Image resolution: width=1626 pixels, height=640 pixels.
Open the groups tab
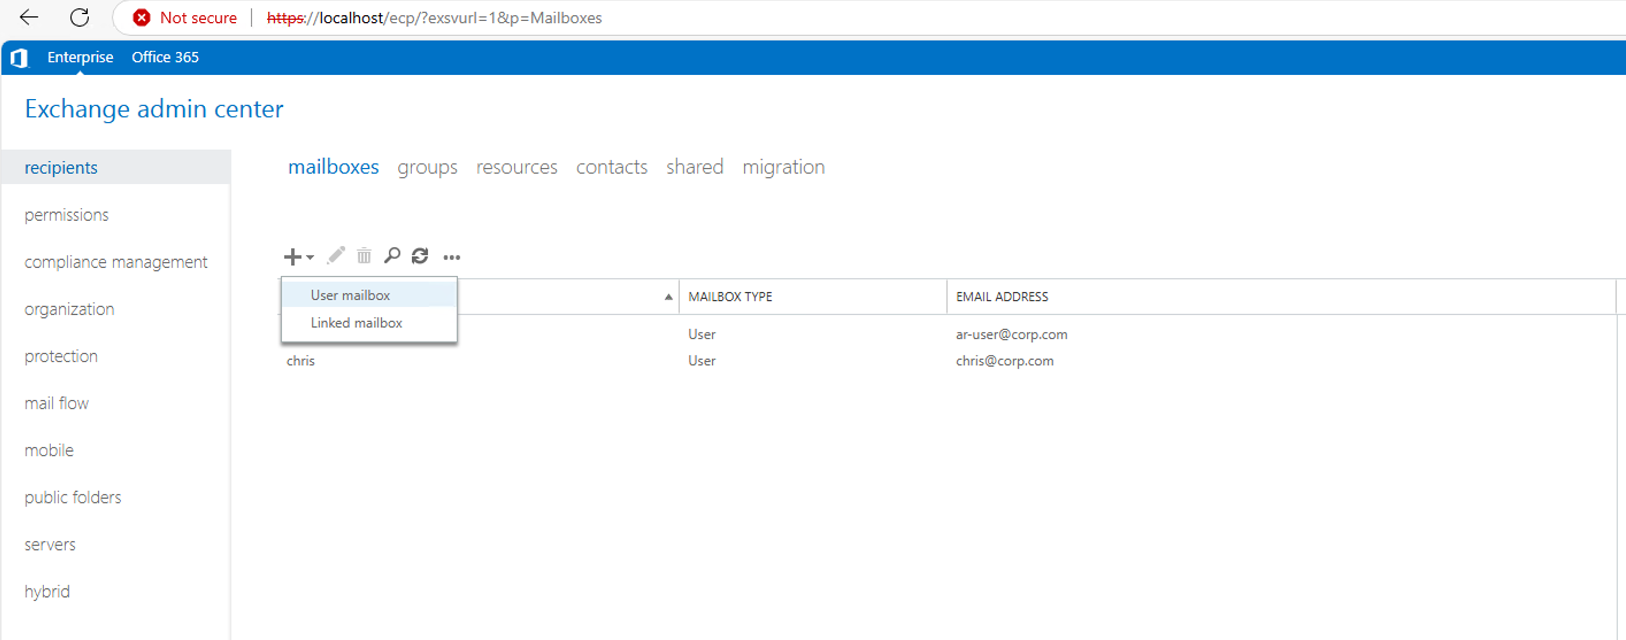tap(427, 167)
